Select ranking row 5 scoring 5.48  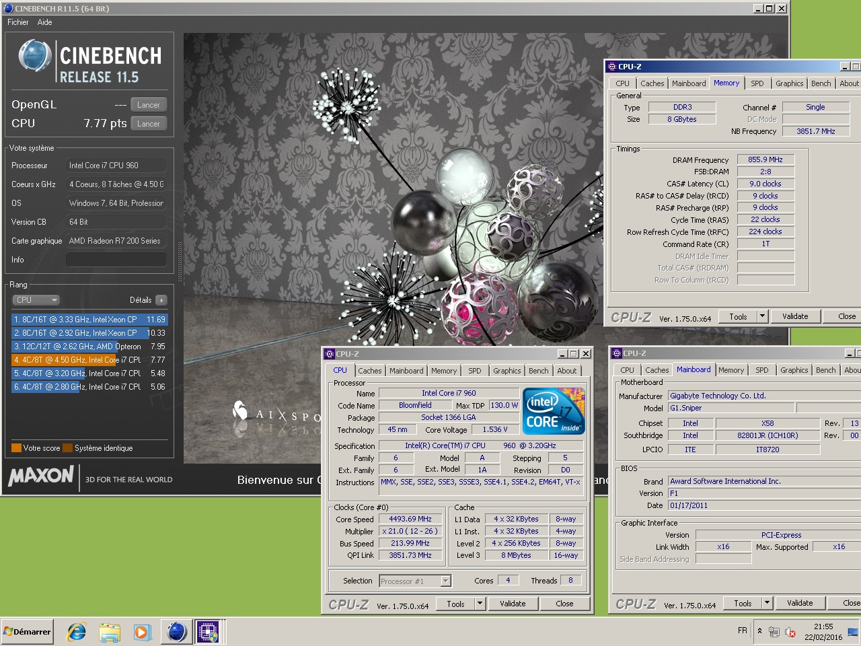tap(89, 373)
